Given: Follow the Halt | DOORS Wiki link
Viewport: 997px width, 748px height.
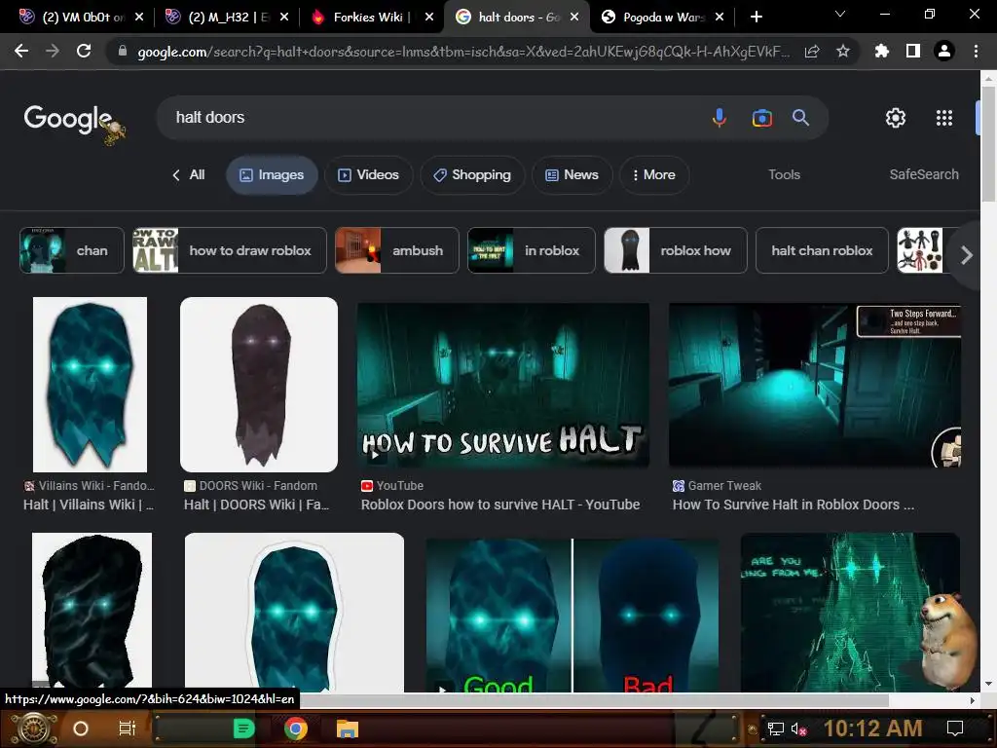Looking at the screenshot, I should pyautogui.click(x=256, y=505).
